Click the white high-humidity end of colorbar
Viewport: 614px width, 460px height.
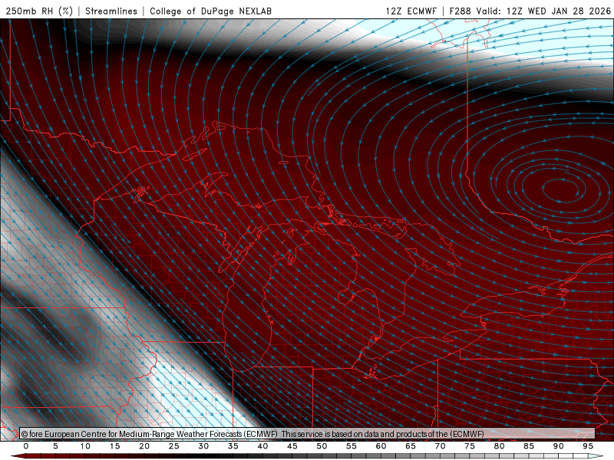(x=596, y=456)
